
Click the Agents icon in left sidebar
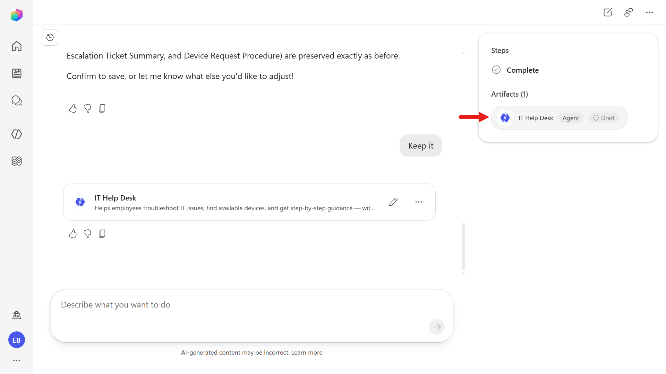pyautogui.click(x=16, y=134)
